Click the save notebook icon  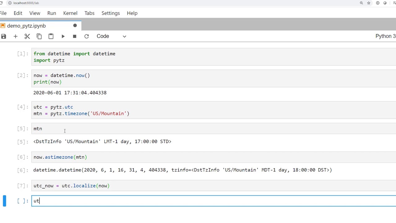(3, 36)
